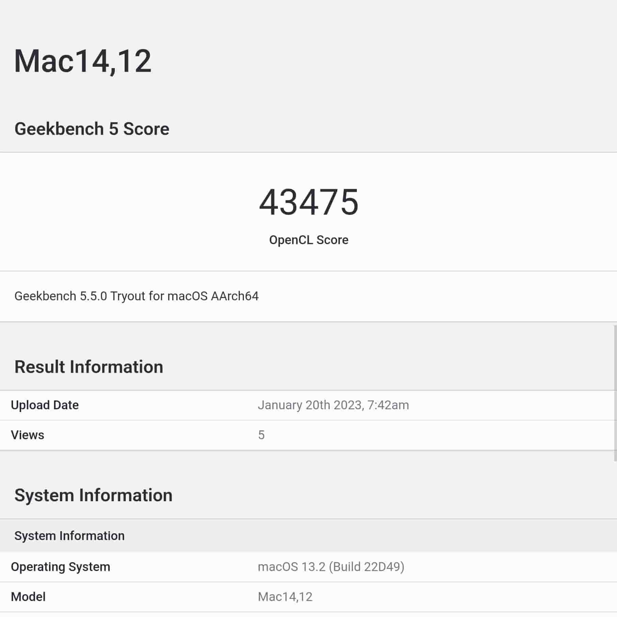Click the OpenCL Score label
The width and height of the screenshot is (617, 617).
[308, 240]
